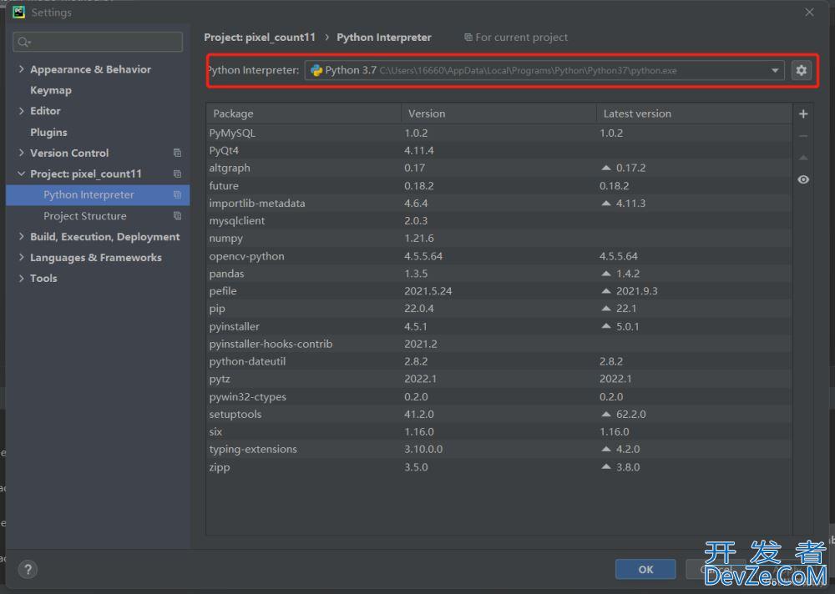Open Plugins settings
The image size is (835, 594).
click(x=48, y=132)
